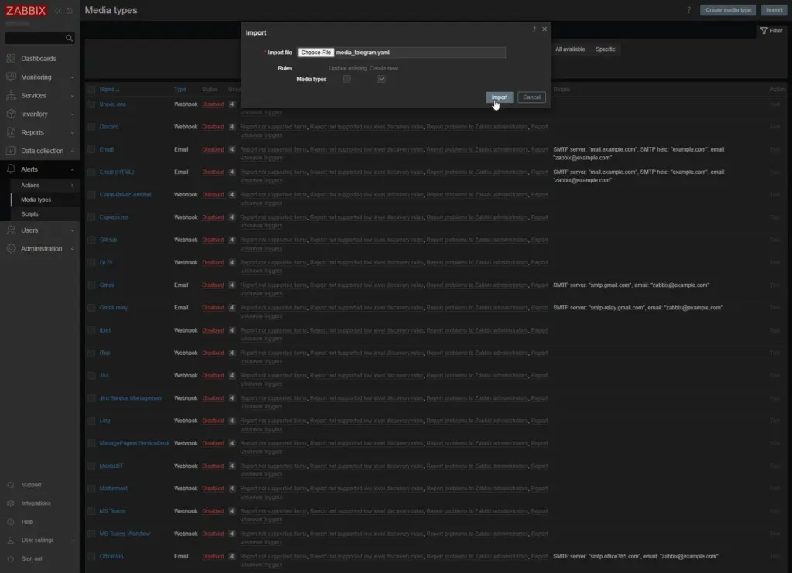
Task: Open Dashboards via its sidebar icon
Action: [x=11, y=59]
